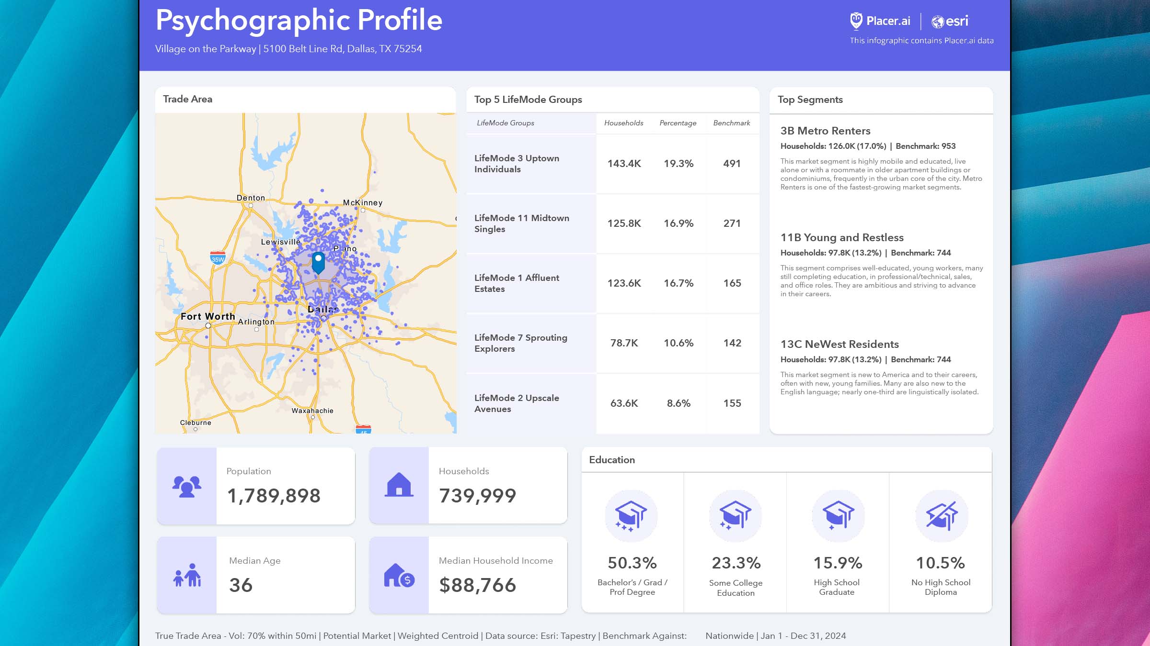Click the Education panel title
The image size is (1150, 646).
611,460
